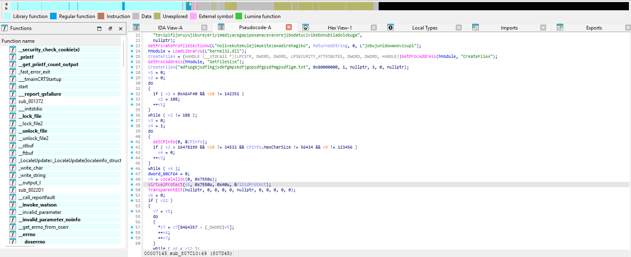Click the Unexplored color swatch in legend

click(157, 16)
